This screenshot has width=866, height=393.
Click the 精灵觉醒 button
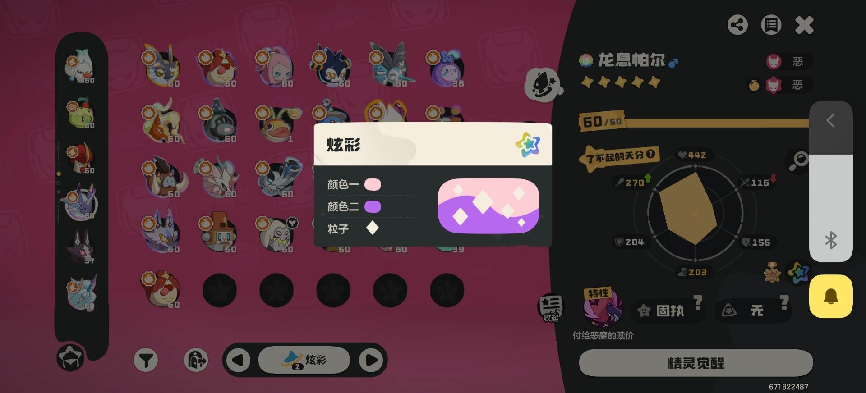point(696,363)
